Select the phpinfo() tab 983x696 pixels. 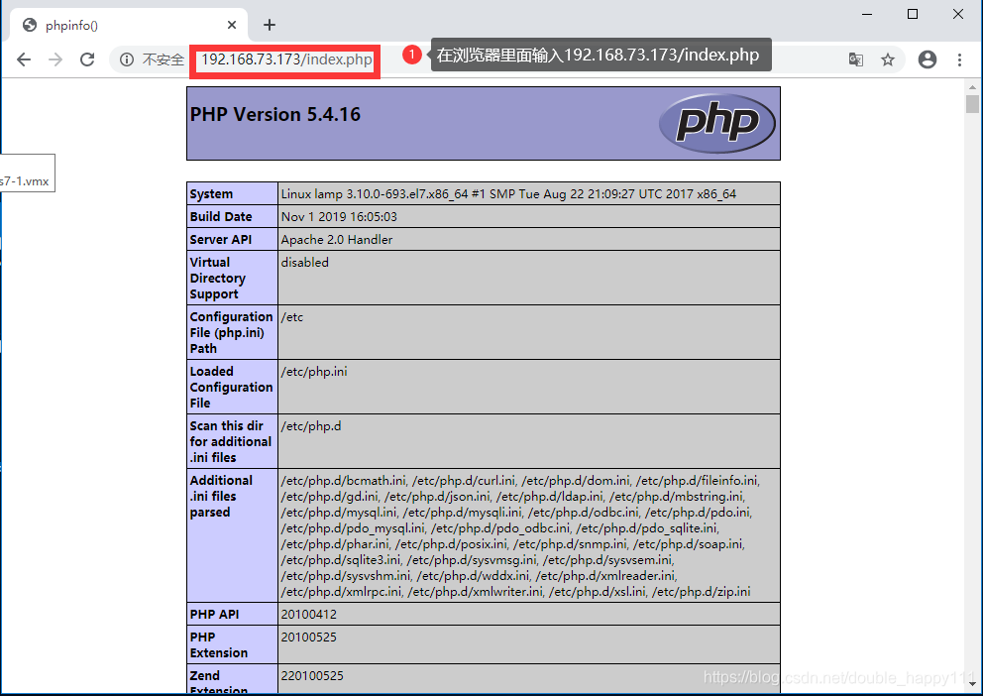coord(129,25)
